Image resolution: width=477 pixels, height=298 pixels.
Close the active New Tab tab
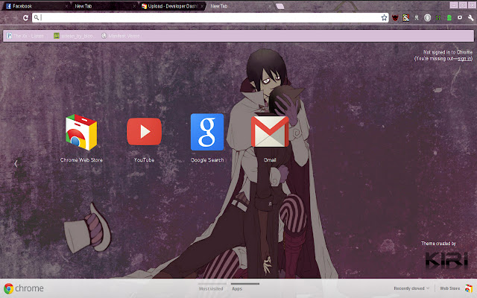pyautogui.click(x=270, y=6)
